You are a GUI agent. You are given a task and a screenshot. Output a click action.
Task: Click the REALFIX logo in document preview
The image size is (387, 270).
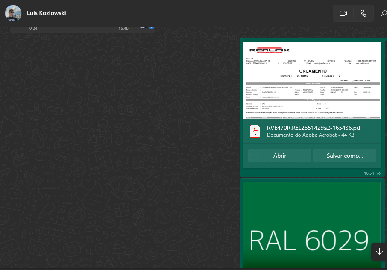click(270, 50)
